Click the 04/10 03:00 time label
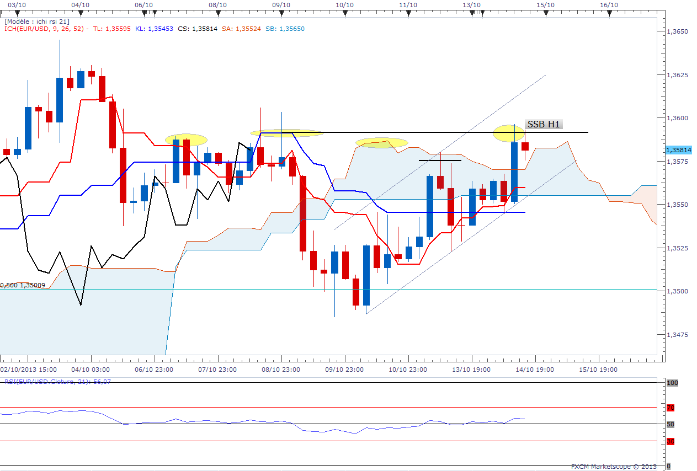Image resolution: width=697 pixels, height=471 pixels. click(91, 370)
